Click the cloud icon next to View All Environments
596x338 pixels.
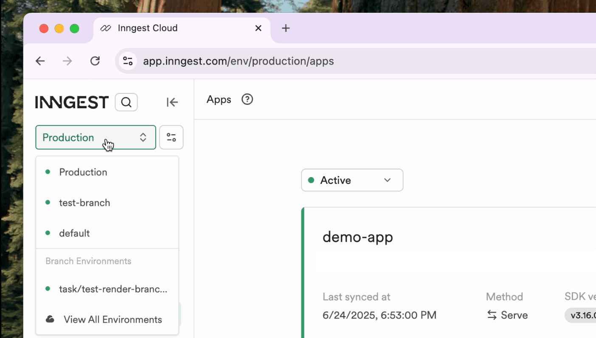pos(51,319)
